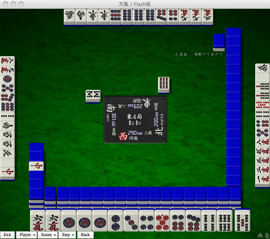Viewport: 270px width, 239px height.
Task: Click the discarded 9-sou tile near center
Action: pyautogui.click(x=164, y=85)
